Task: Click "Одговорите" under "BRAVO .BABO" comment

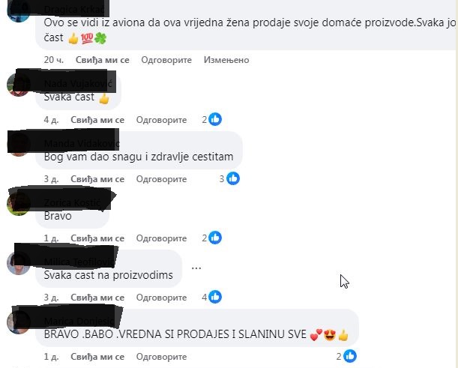Action: pos(161,357)
